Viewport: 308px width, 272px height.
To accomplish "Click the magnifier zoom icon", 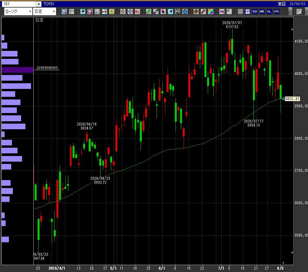I will click(x=64, y=12).
